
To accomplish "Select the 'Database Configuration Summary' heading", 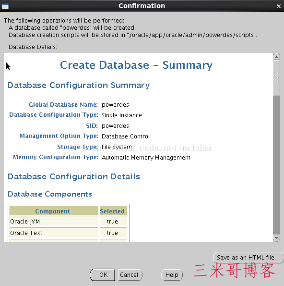I will (79, 86).
